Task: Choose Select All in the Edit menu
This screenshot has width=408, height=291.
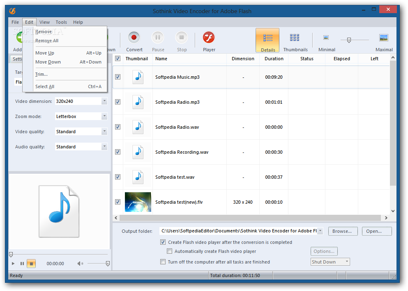Action: coord(68,86)
